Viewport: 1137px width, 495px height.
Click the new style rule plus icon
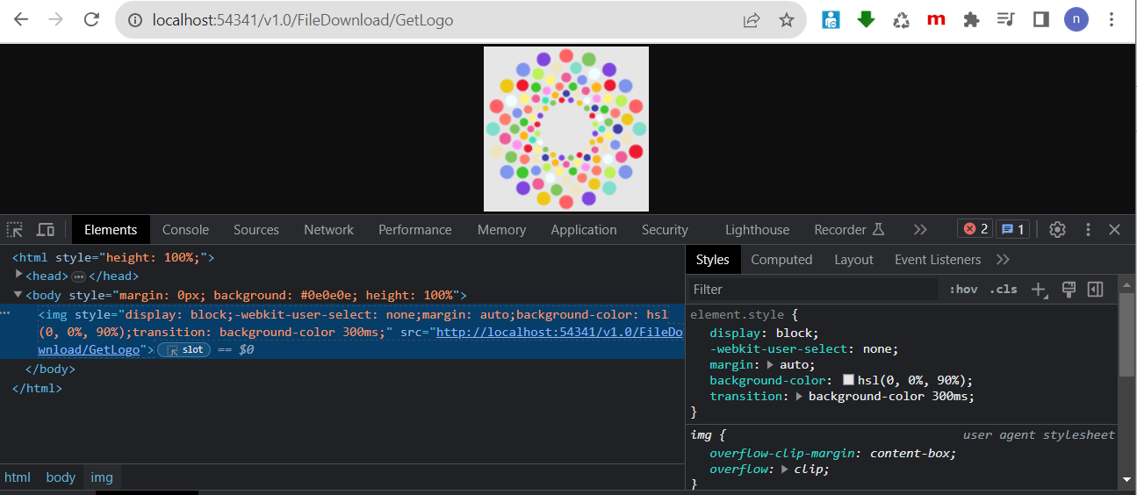pos(1040,290)
